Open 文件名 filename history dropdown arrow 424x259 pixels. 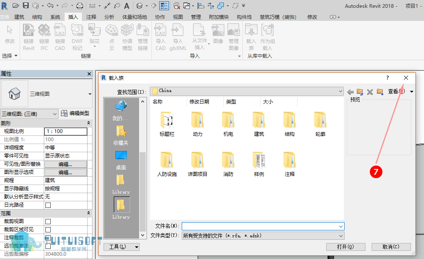341,226
